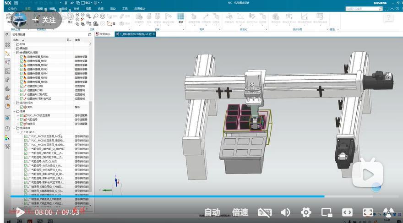This screenshot has height=223, width=403.
Task: Expand 气缸信号 signal adapter node
Action: point(18,120)
